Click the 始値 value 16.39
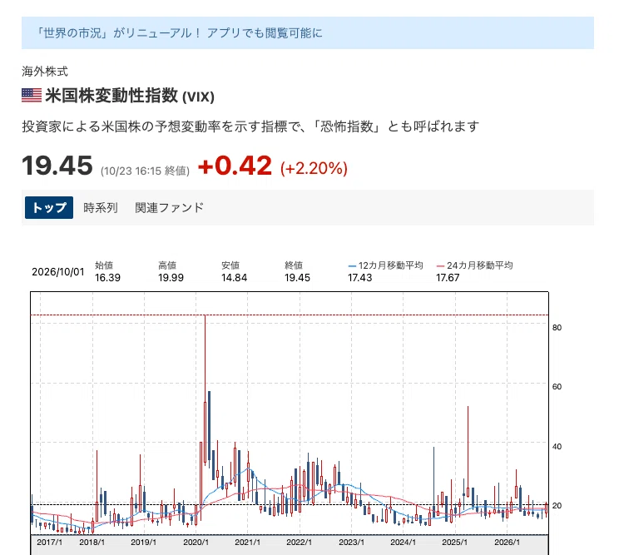 point(107,278)
